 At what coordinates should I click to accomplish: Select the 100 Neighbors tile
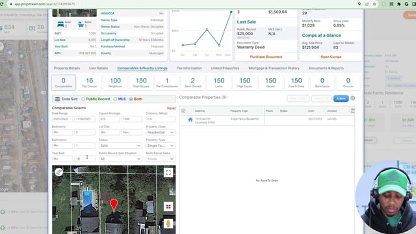point(115,83)
